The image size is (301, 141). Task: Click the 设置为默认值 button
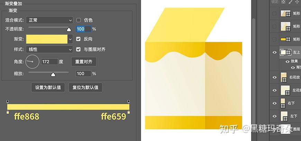point(48,87)
